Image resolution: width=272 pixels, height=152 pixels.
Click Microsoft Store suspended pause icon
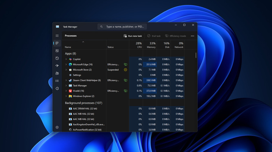[126, 70]
